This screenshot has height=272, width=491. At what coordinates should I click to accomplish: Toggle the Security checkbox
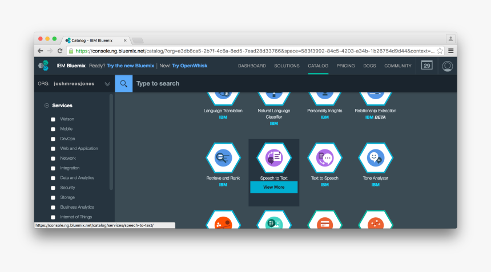click(x=53, y=188)
